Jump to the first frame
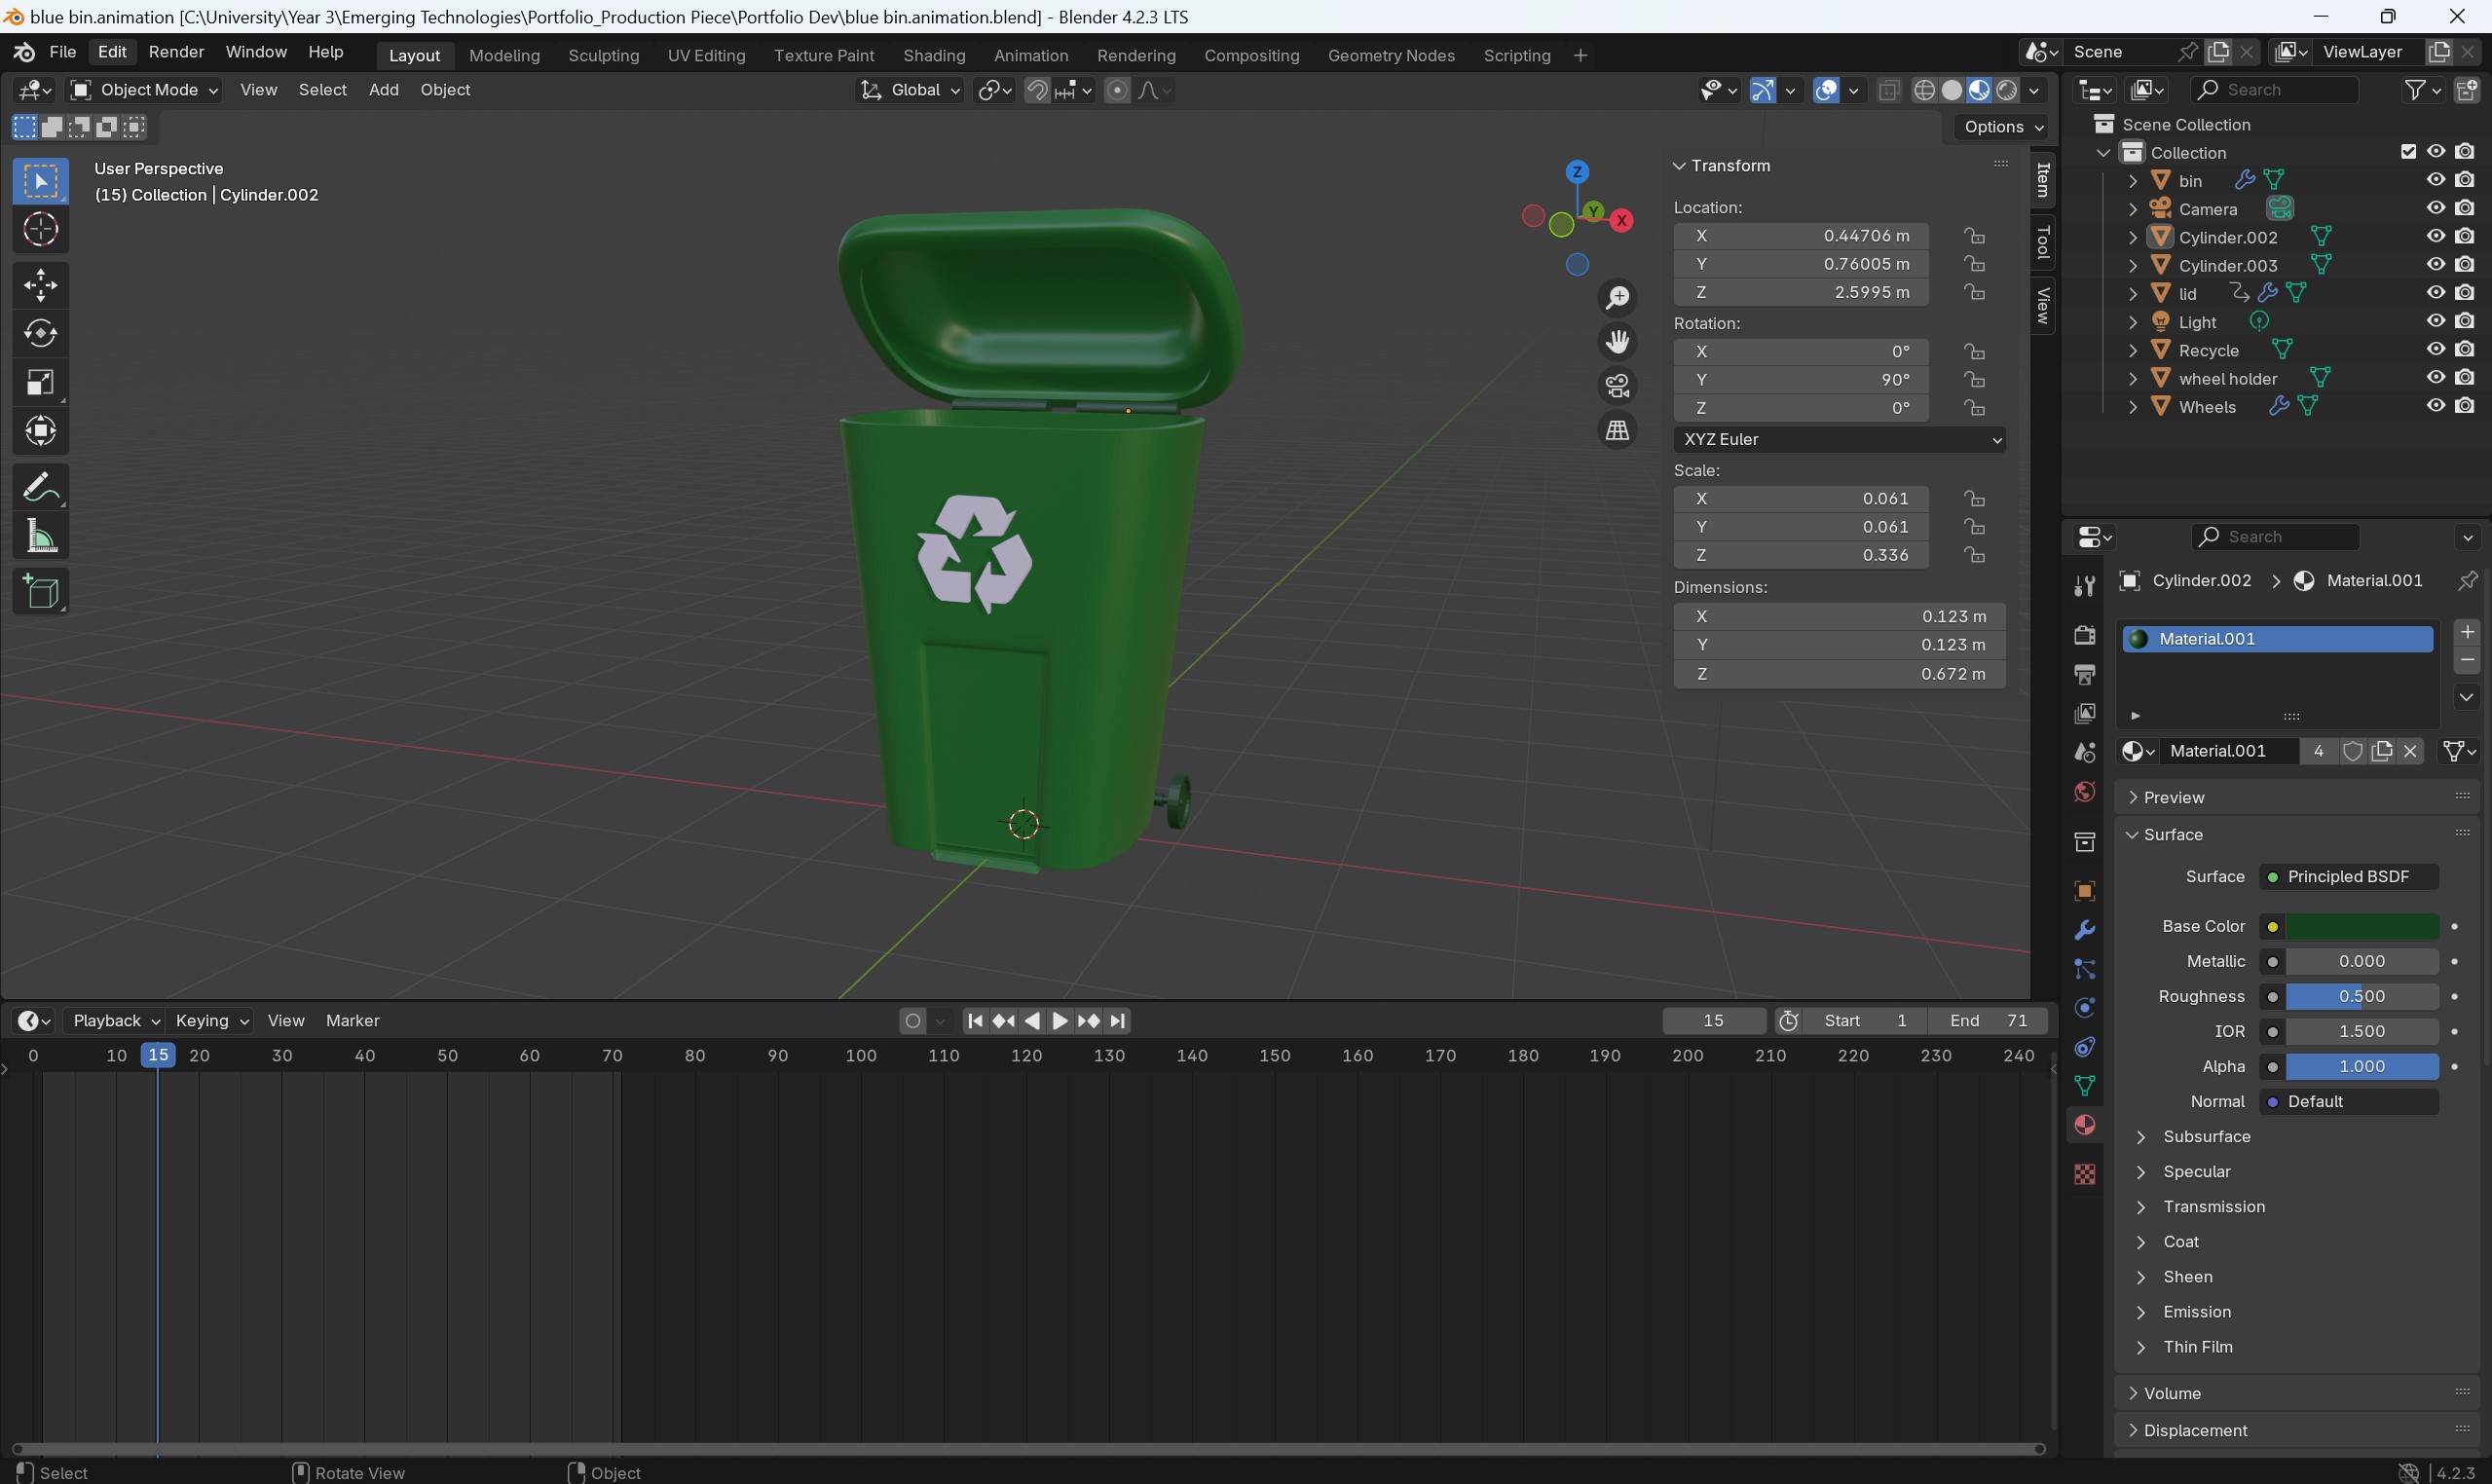2492x1484 pixels. point(975,1021)
